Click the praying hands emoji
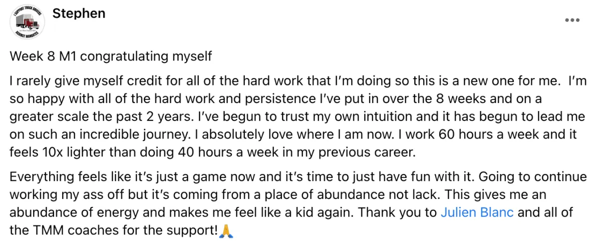The image size is (601, 244). click(x=226, y=231)
